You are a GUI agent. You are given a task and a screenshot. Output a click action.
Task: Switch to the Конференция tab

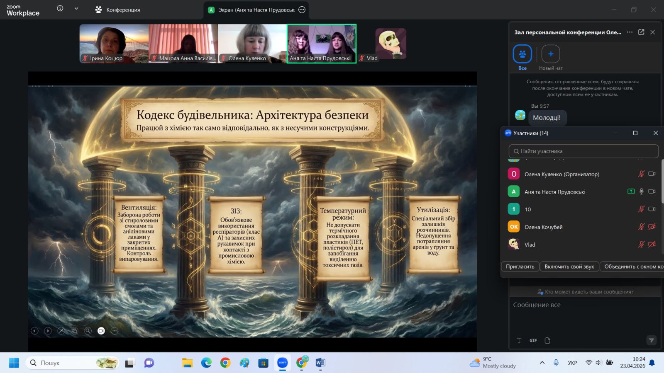118,10
